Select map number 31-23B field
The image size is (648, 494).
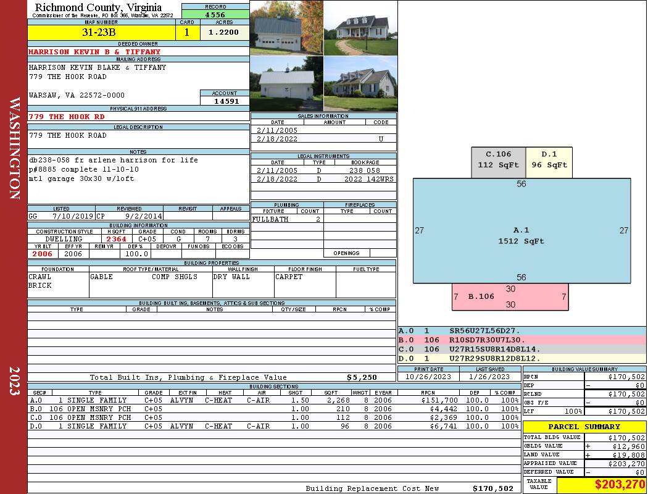pyautogui.click(x=101, y=32)
